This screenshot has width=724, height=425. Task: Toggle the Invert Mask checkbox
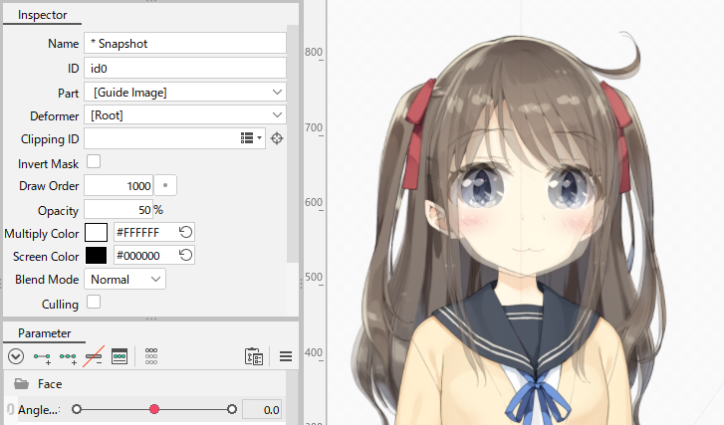(x=94, y=161)
